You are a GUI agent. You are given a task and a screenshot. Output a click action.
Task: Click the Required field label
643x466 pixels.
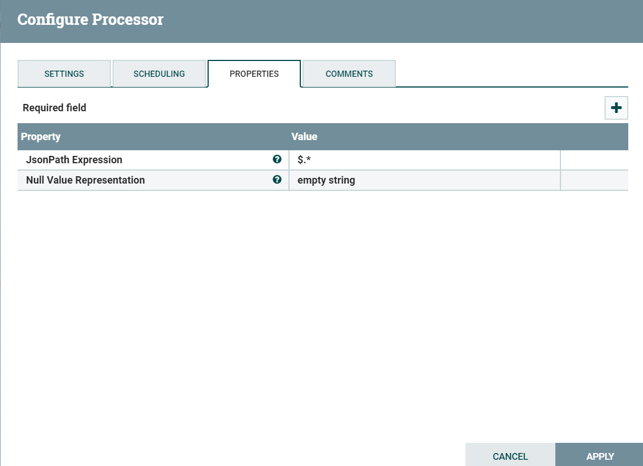54,107
